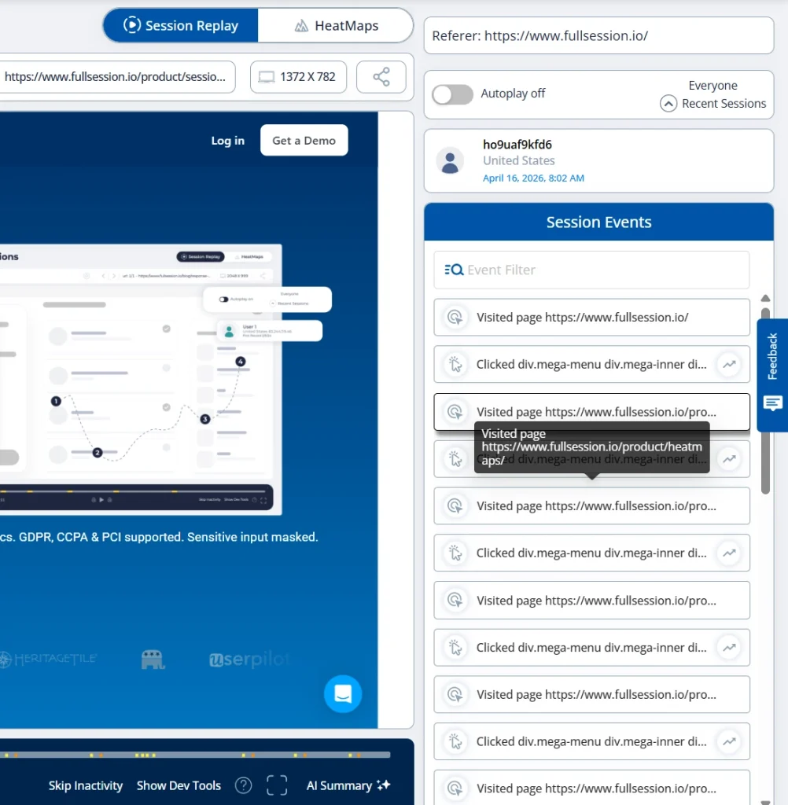Screen dimensions: 788x805
Task: Open the chat widget bubble
Action: [x=343, y=694]
